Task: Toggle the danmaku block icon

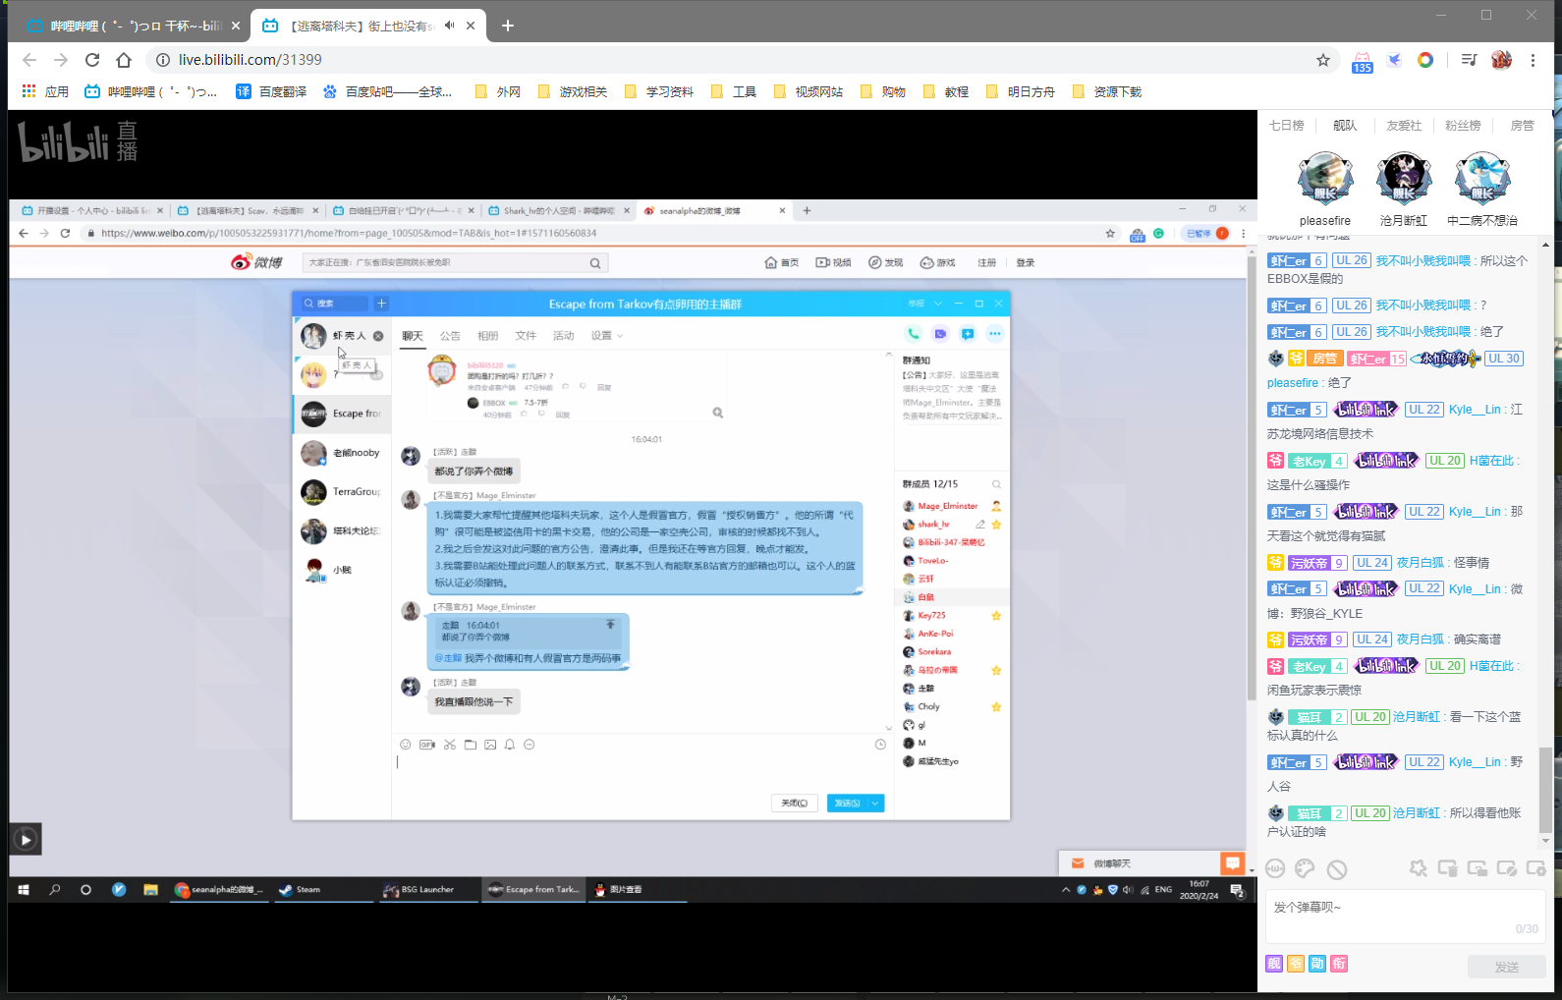Action: pyautogui.click(x=1337, y=869)
